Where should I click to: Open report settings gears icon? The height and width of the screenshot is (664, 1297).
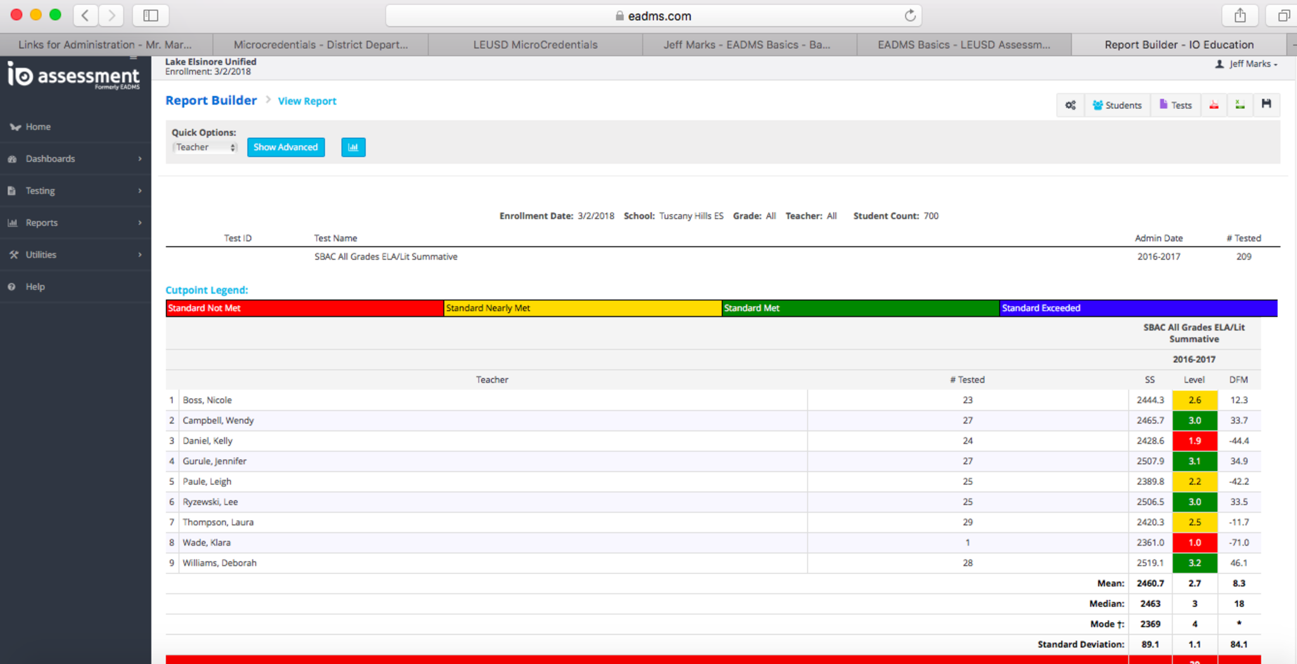coord(1070,105)
